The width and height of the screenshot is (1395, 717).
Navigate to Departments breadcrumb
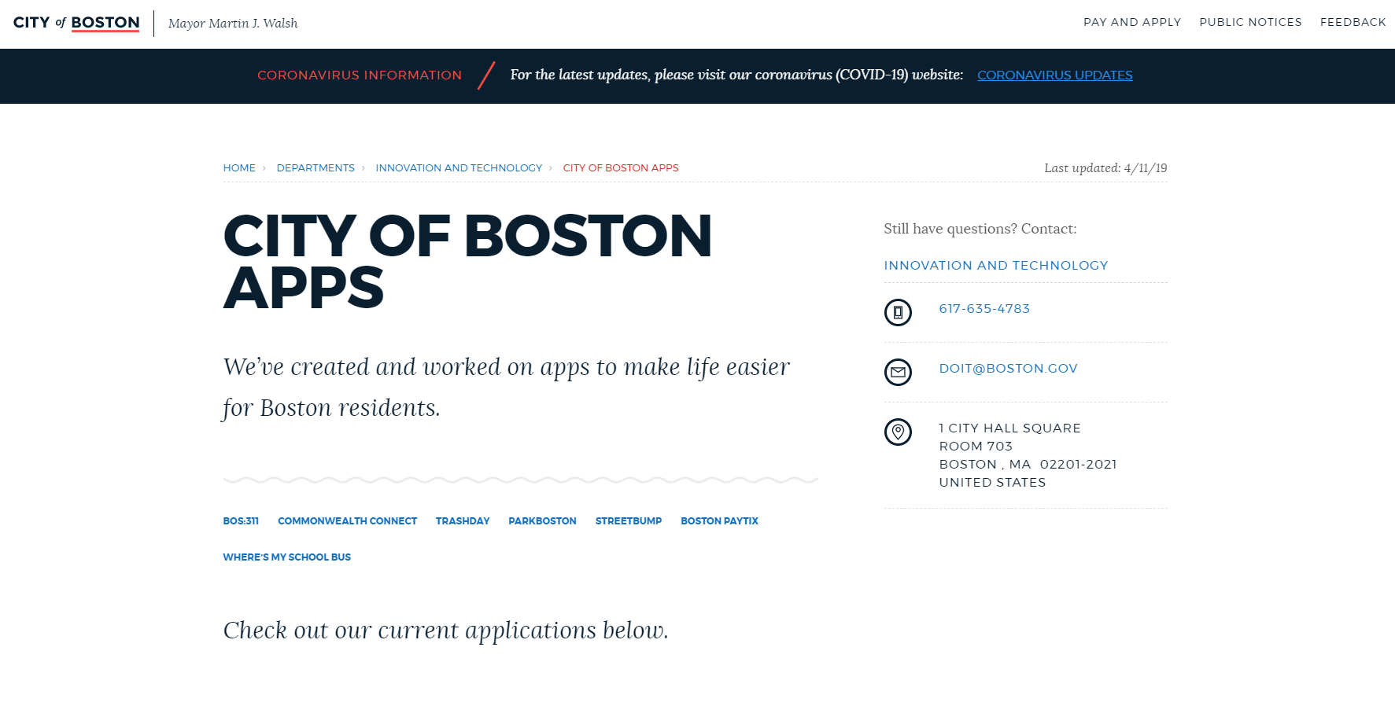pyautogui.click(x=316, y=168)
